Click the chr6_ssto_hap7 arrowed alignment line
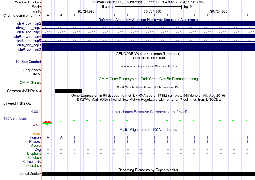255x180 pixels. point(148,28)
